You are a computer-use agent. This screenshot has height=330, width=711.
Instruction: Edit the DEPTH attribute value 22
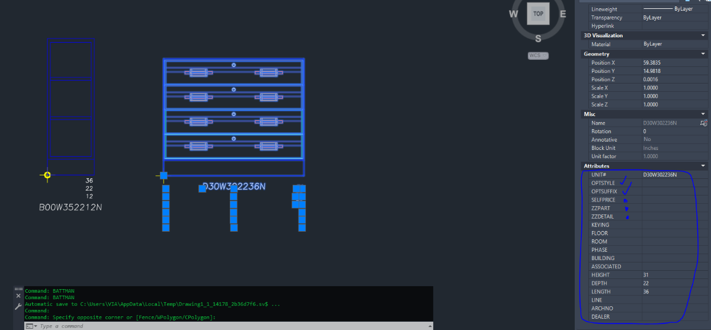(675, 283)
